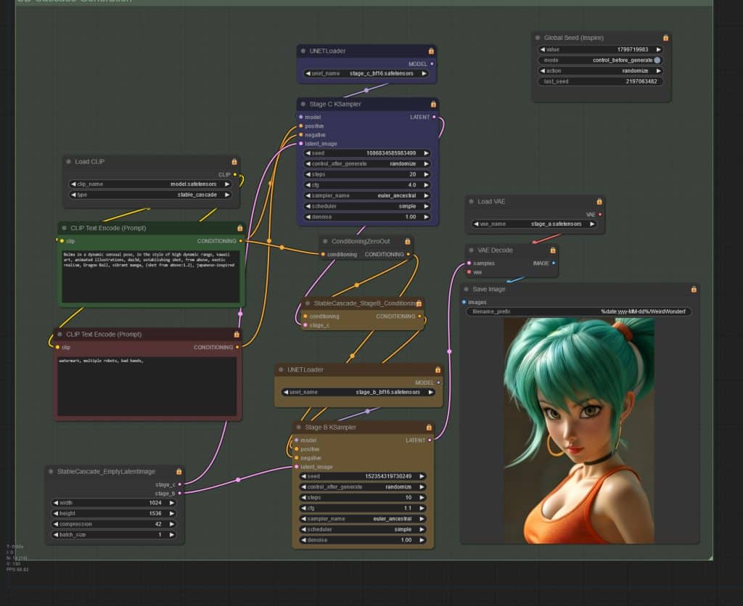Click the control_after_generate randomize field in Stage C KSampler
The width and height of the screenshot is (743, 606).
[367, 164]
